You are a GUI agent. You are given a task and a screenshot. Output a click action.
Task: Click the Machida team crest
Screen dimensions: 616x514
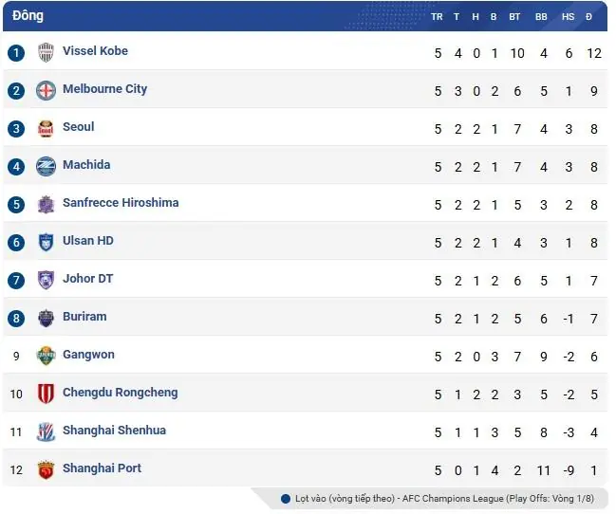(x=46, y=166)
